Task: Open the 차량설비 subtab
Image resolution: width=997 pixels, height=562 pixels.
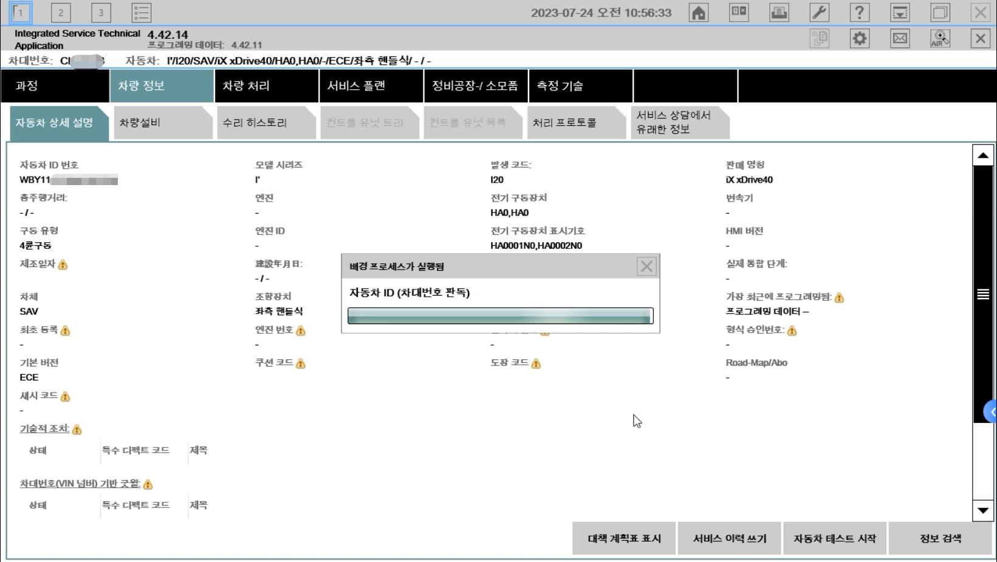Action: click(x=163, y=123)
